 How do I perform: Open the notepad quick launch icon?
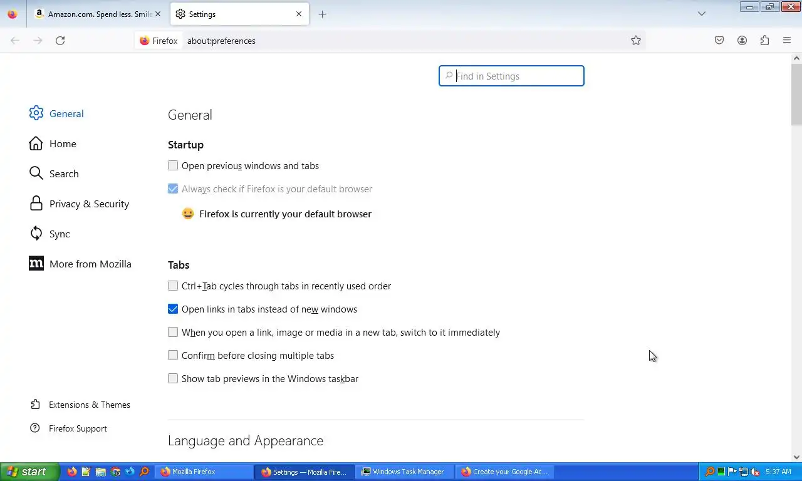pos(86,472)
